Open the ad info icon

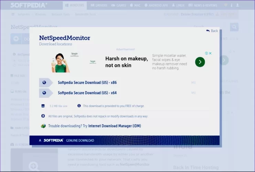pyautogui.click(x=206, y=53)
